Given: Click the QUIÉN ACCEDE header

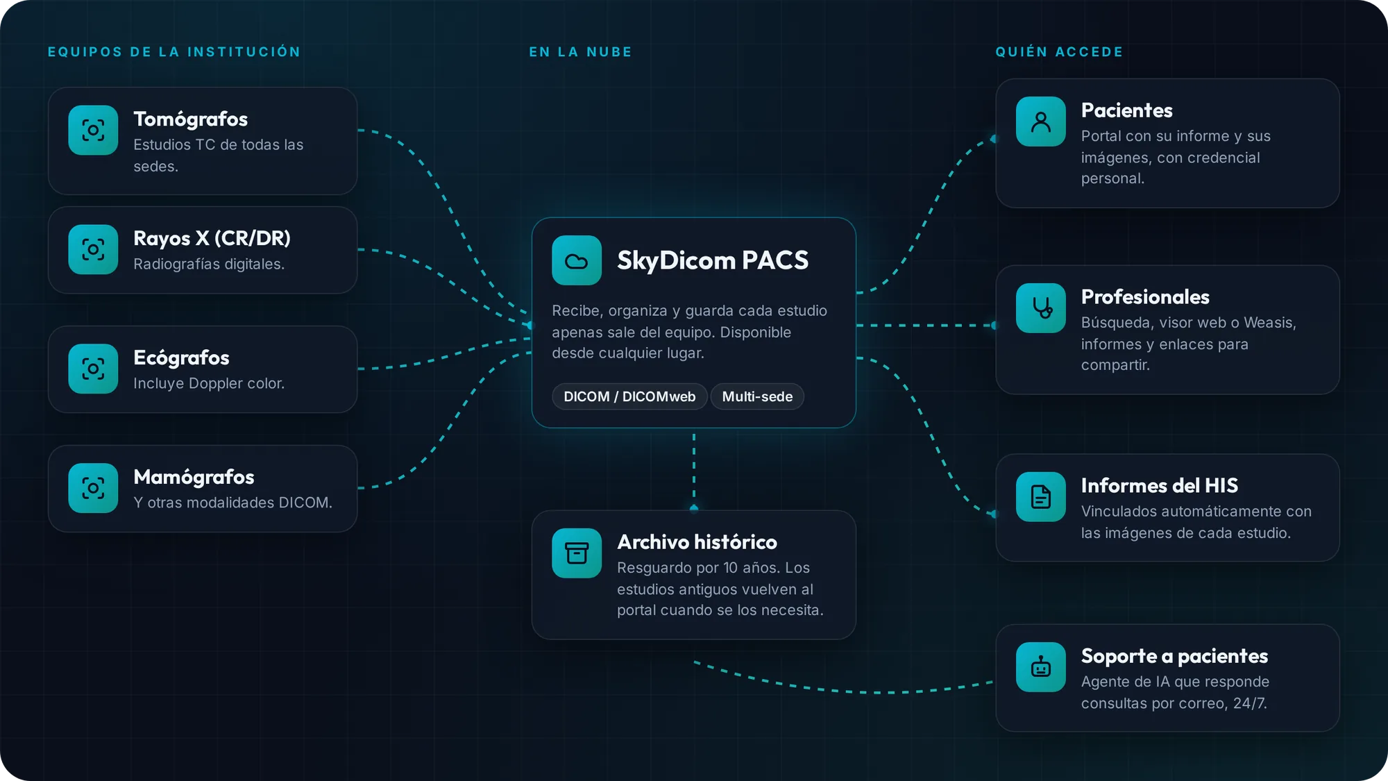Looking at the screenshot, I should [1059, 52].
